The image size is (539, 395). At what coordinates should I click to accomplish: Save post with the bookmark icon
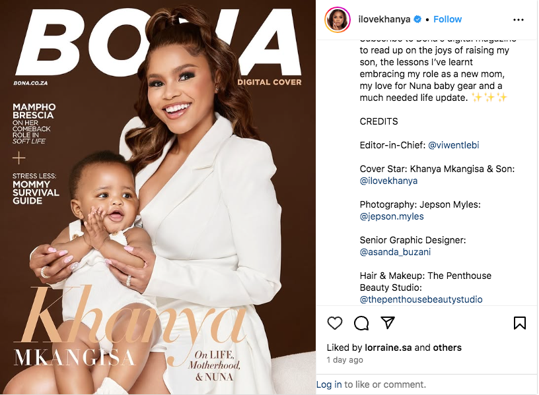[x=519, y=323]
